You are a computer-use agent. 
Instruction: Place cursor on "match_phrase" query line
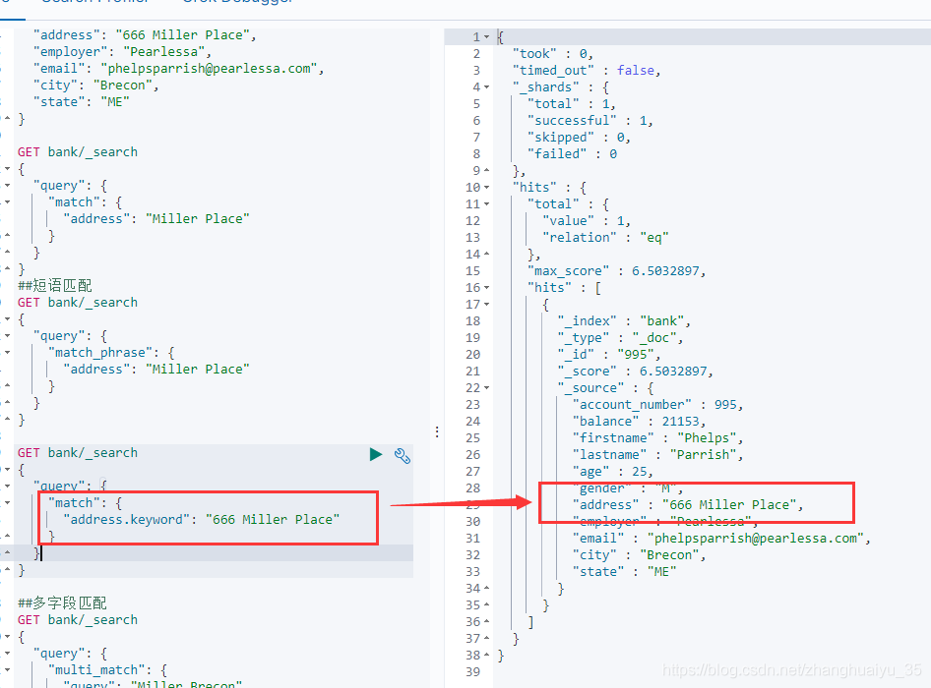[x=111, y=352]
